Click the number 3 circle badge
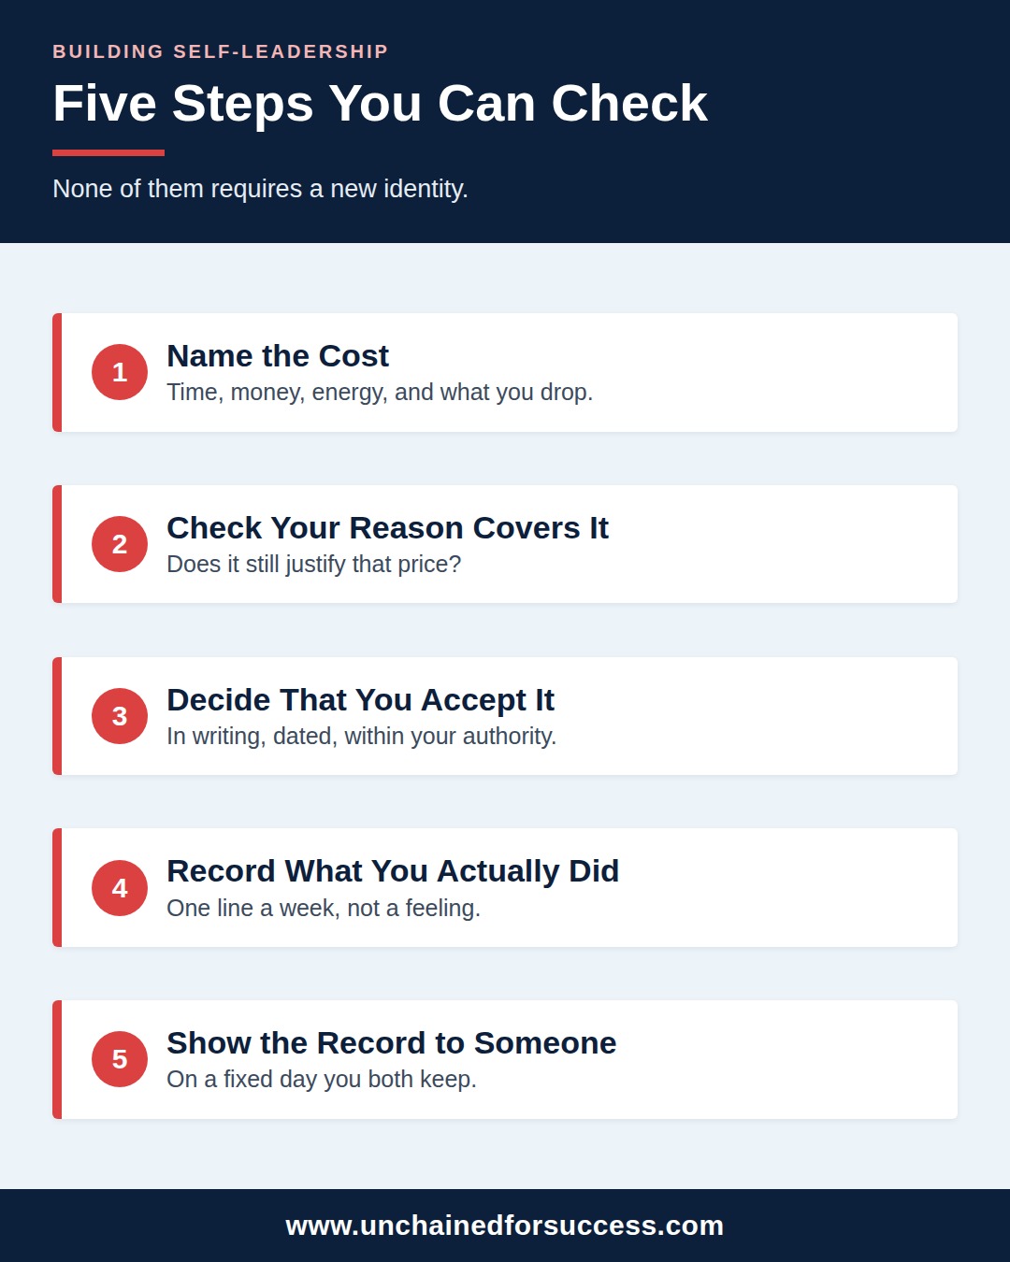This screenshot has width=1010, height=1262. tap(120, 716)
